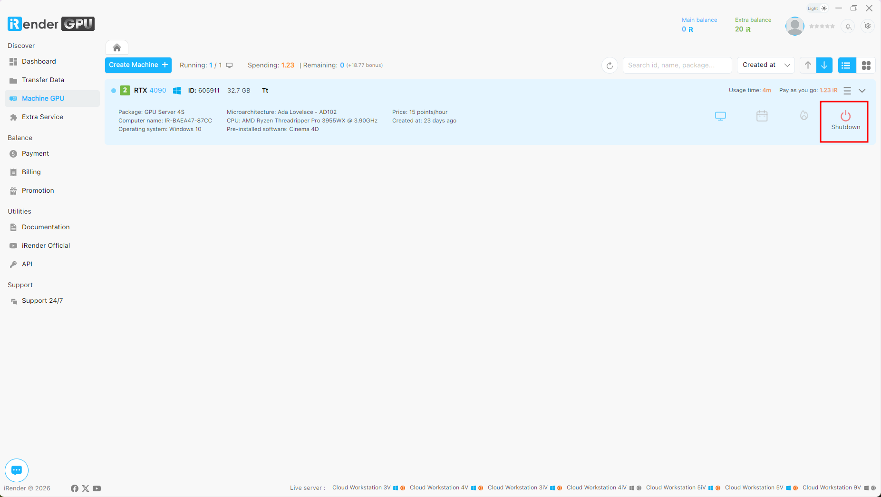Click the Create Machine button

coord(138,65)
